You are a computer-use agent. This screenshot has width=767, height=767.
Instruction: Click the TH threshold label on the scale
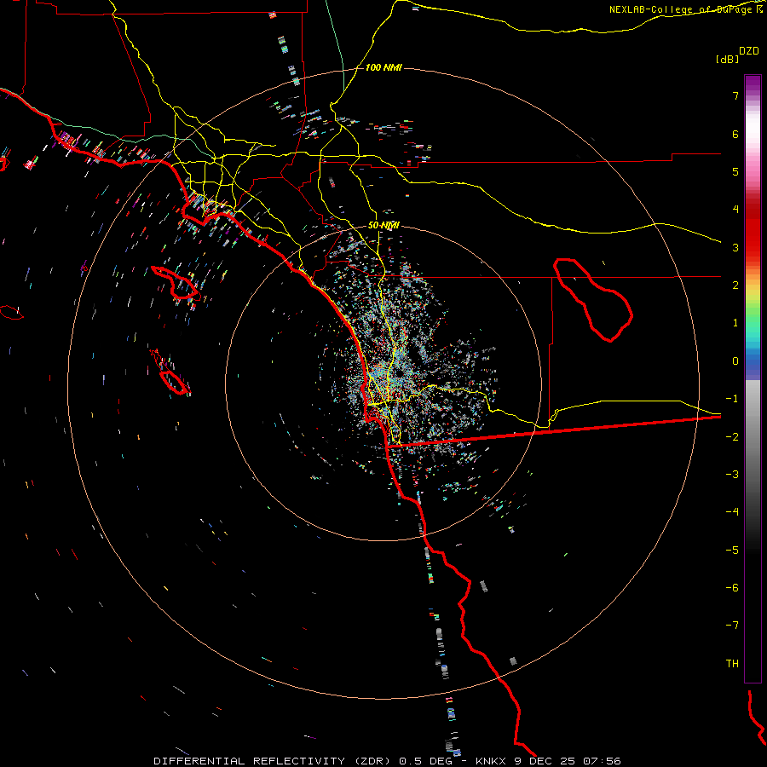732,664
